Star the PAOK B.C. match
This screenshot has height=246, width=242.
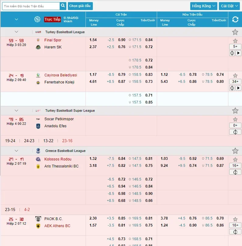coord(235,219)
